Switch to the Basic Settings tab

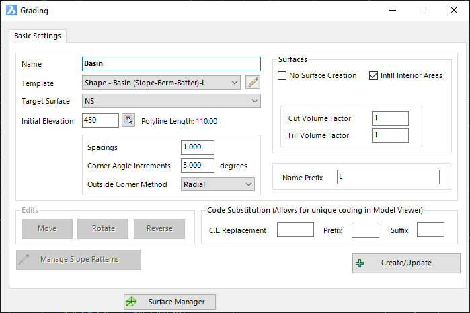point(37,36)
